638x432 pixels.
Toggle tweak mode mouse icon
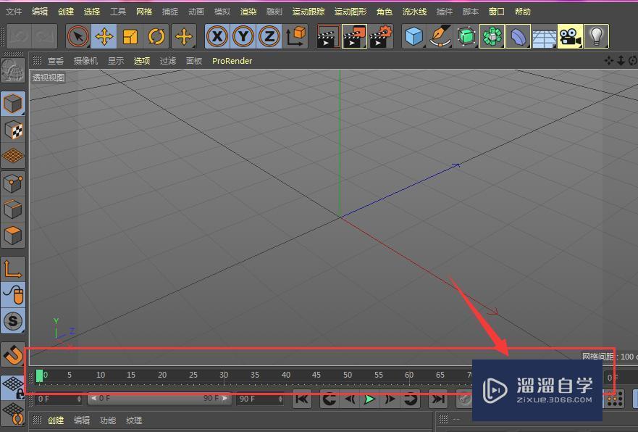click(13, 295)
